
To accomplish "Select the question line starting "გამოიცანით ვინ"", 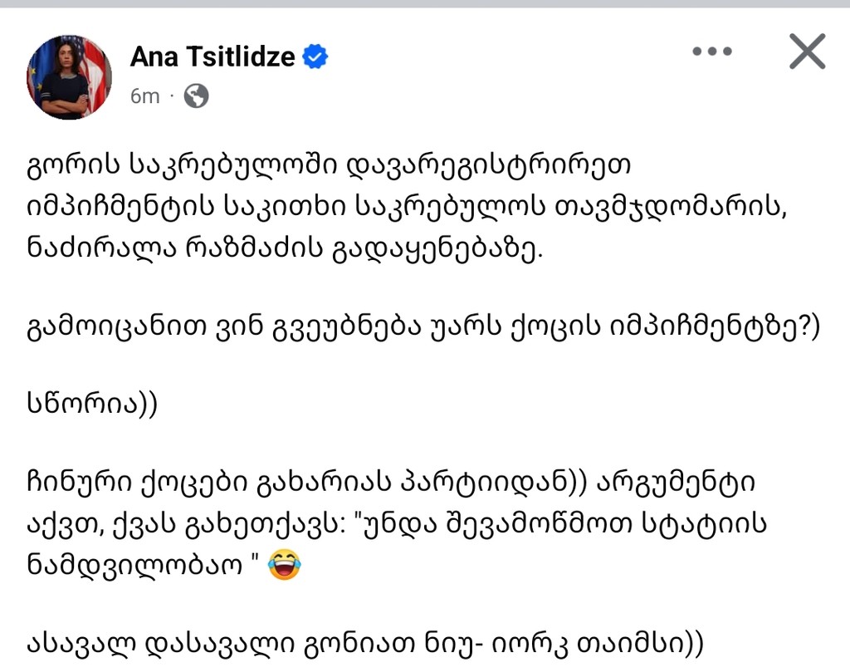I will [x=423, y=327].
